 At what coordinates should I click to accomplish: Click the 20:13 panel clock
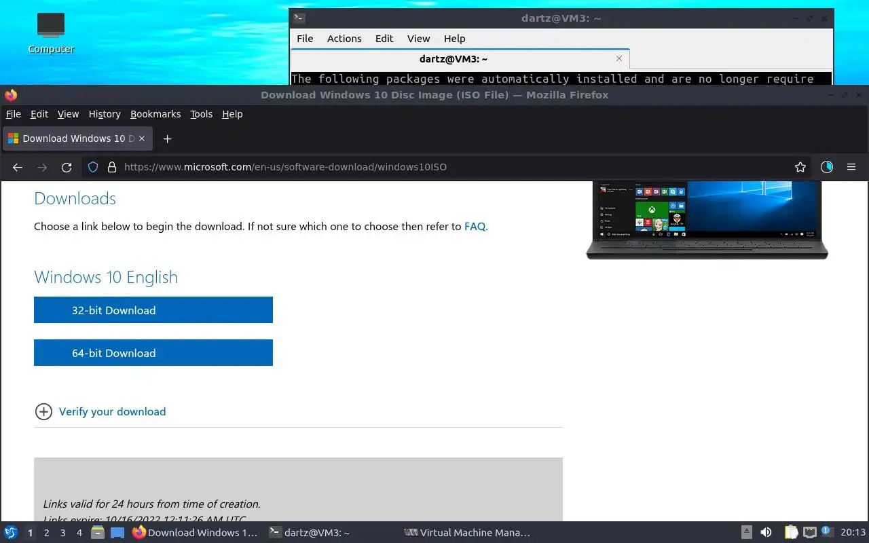click(853, 533)
